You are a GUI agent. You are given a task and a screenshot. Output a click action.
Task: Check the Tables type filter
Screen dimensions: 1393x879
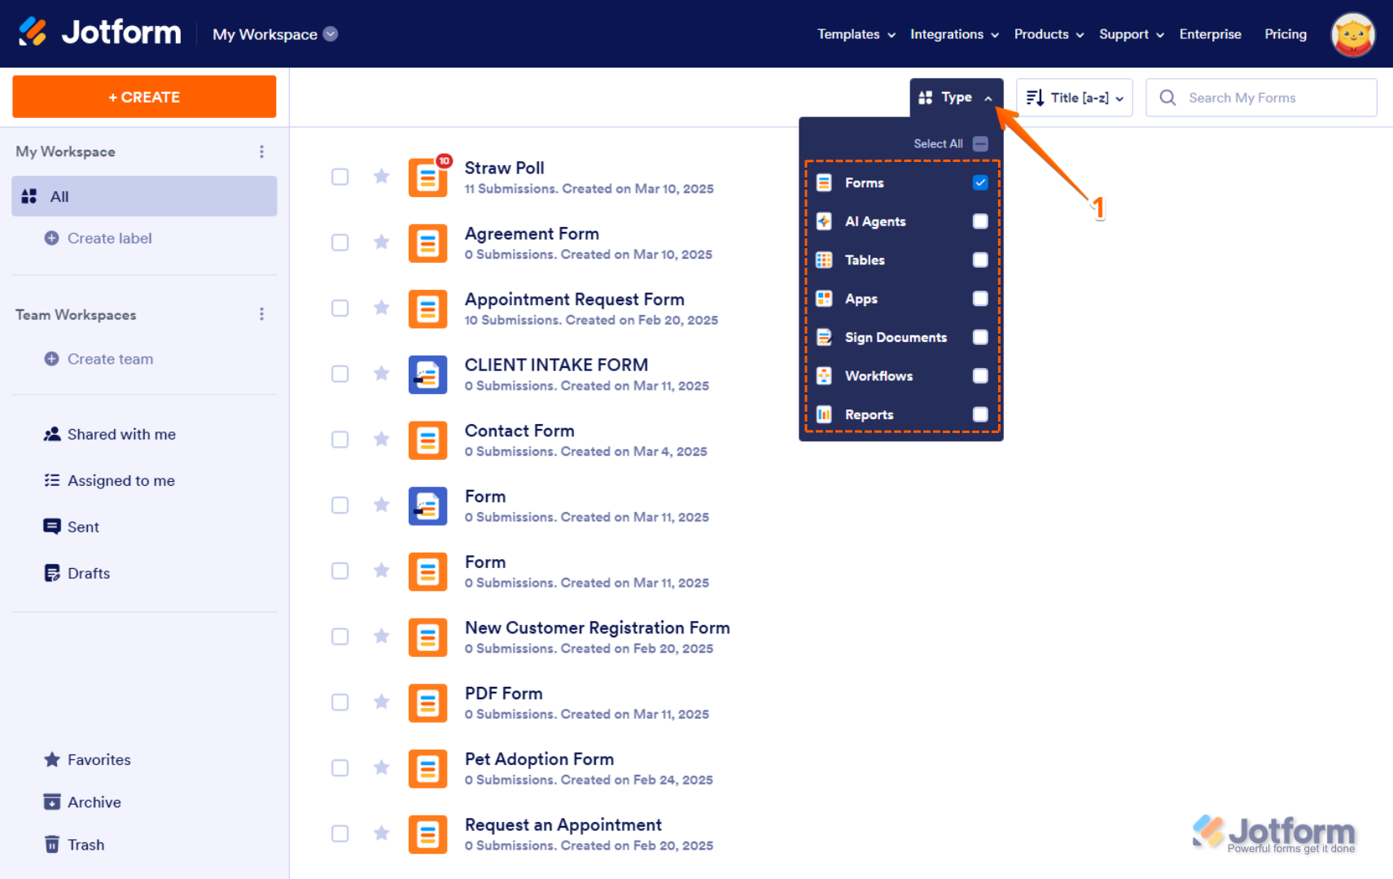[980, 260]
